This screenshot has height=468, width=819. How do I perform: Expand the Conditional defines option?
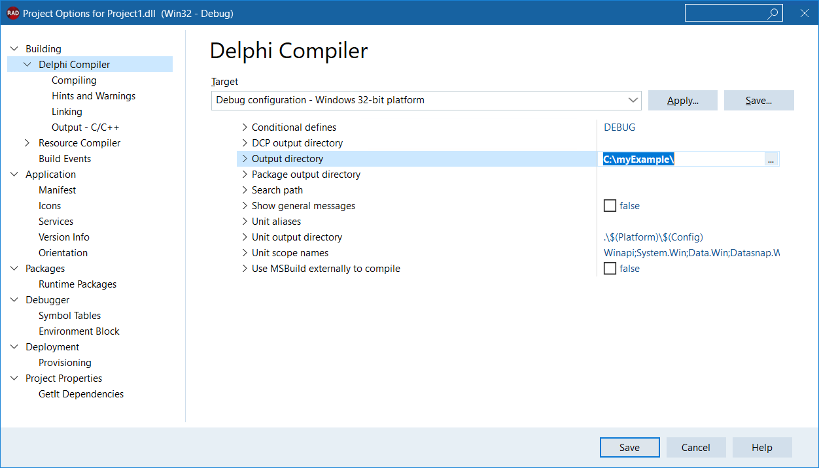pos(245,127)
